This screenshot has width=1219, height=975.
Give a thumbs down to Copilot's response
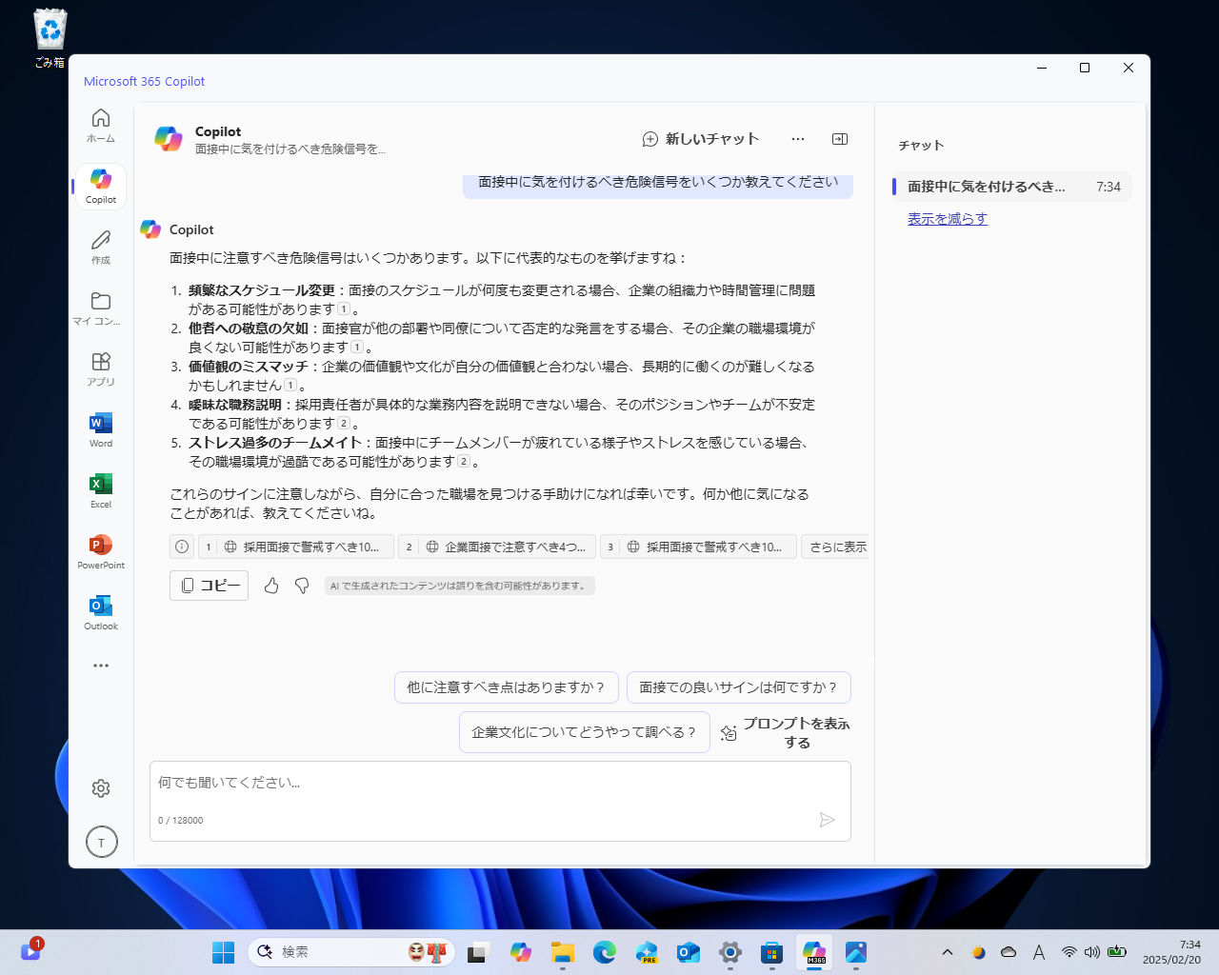[x=302, y=586]
